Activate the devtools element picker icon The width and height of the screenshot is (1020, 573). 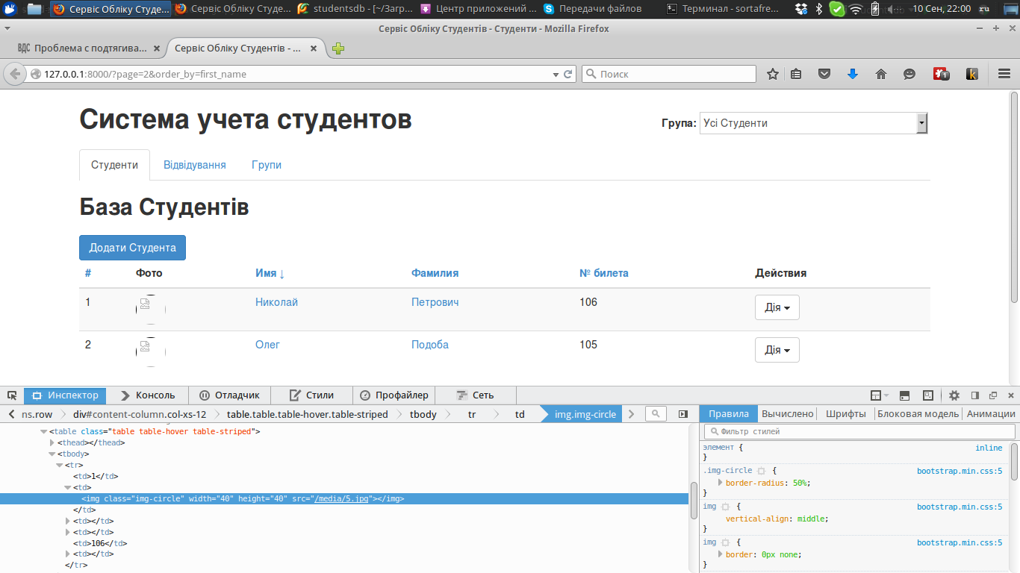pyautogui.click(x=12, y=395)
